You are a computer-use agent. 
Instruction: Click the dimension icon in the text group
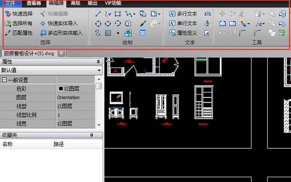208,13
